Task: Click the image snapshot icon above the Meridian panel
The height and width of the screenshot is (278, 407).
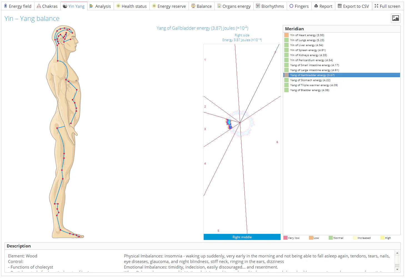Action: tap(395, 18)
